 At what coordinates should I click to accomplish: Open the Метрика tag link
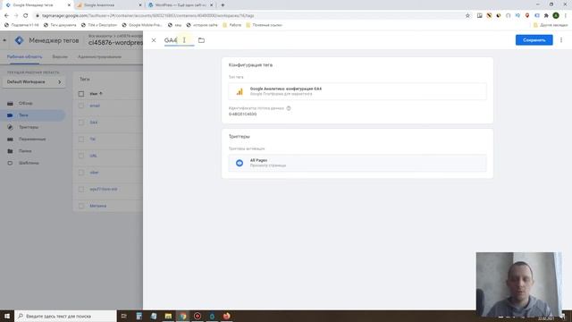click(97, 206)
